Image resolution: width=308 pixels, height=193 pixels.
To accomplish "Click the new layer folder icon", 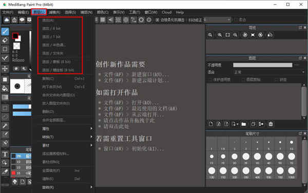I will 243,124.
